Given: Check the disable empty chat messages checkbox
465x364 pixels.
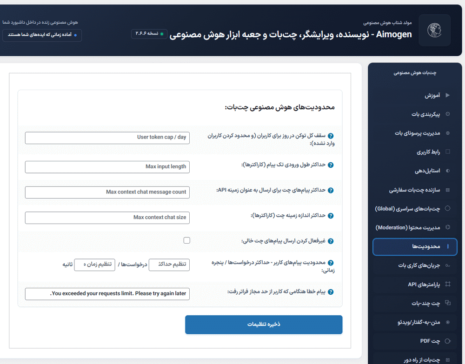Looking at the screenshot, I should [x=187, y=240].
